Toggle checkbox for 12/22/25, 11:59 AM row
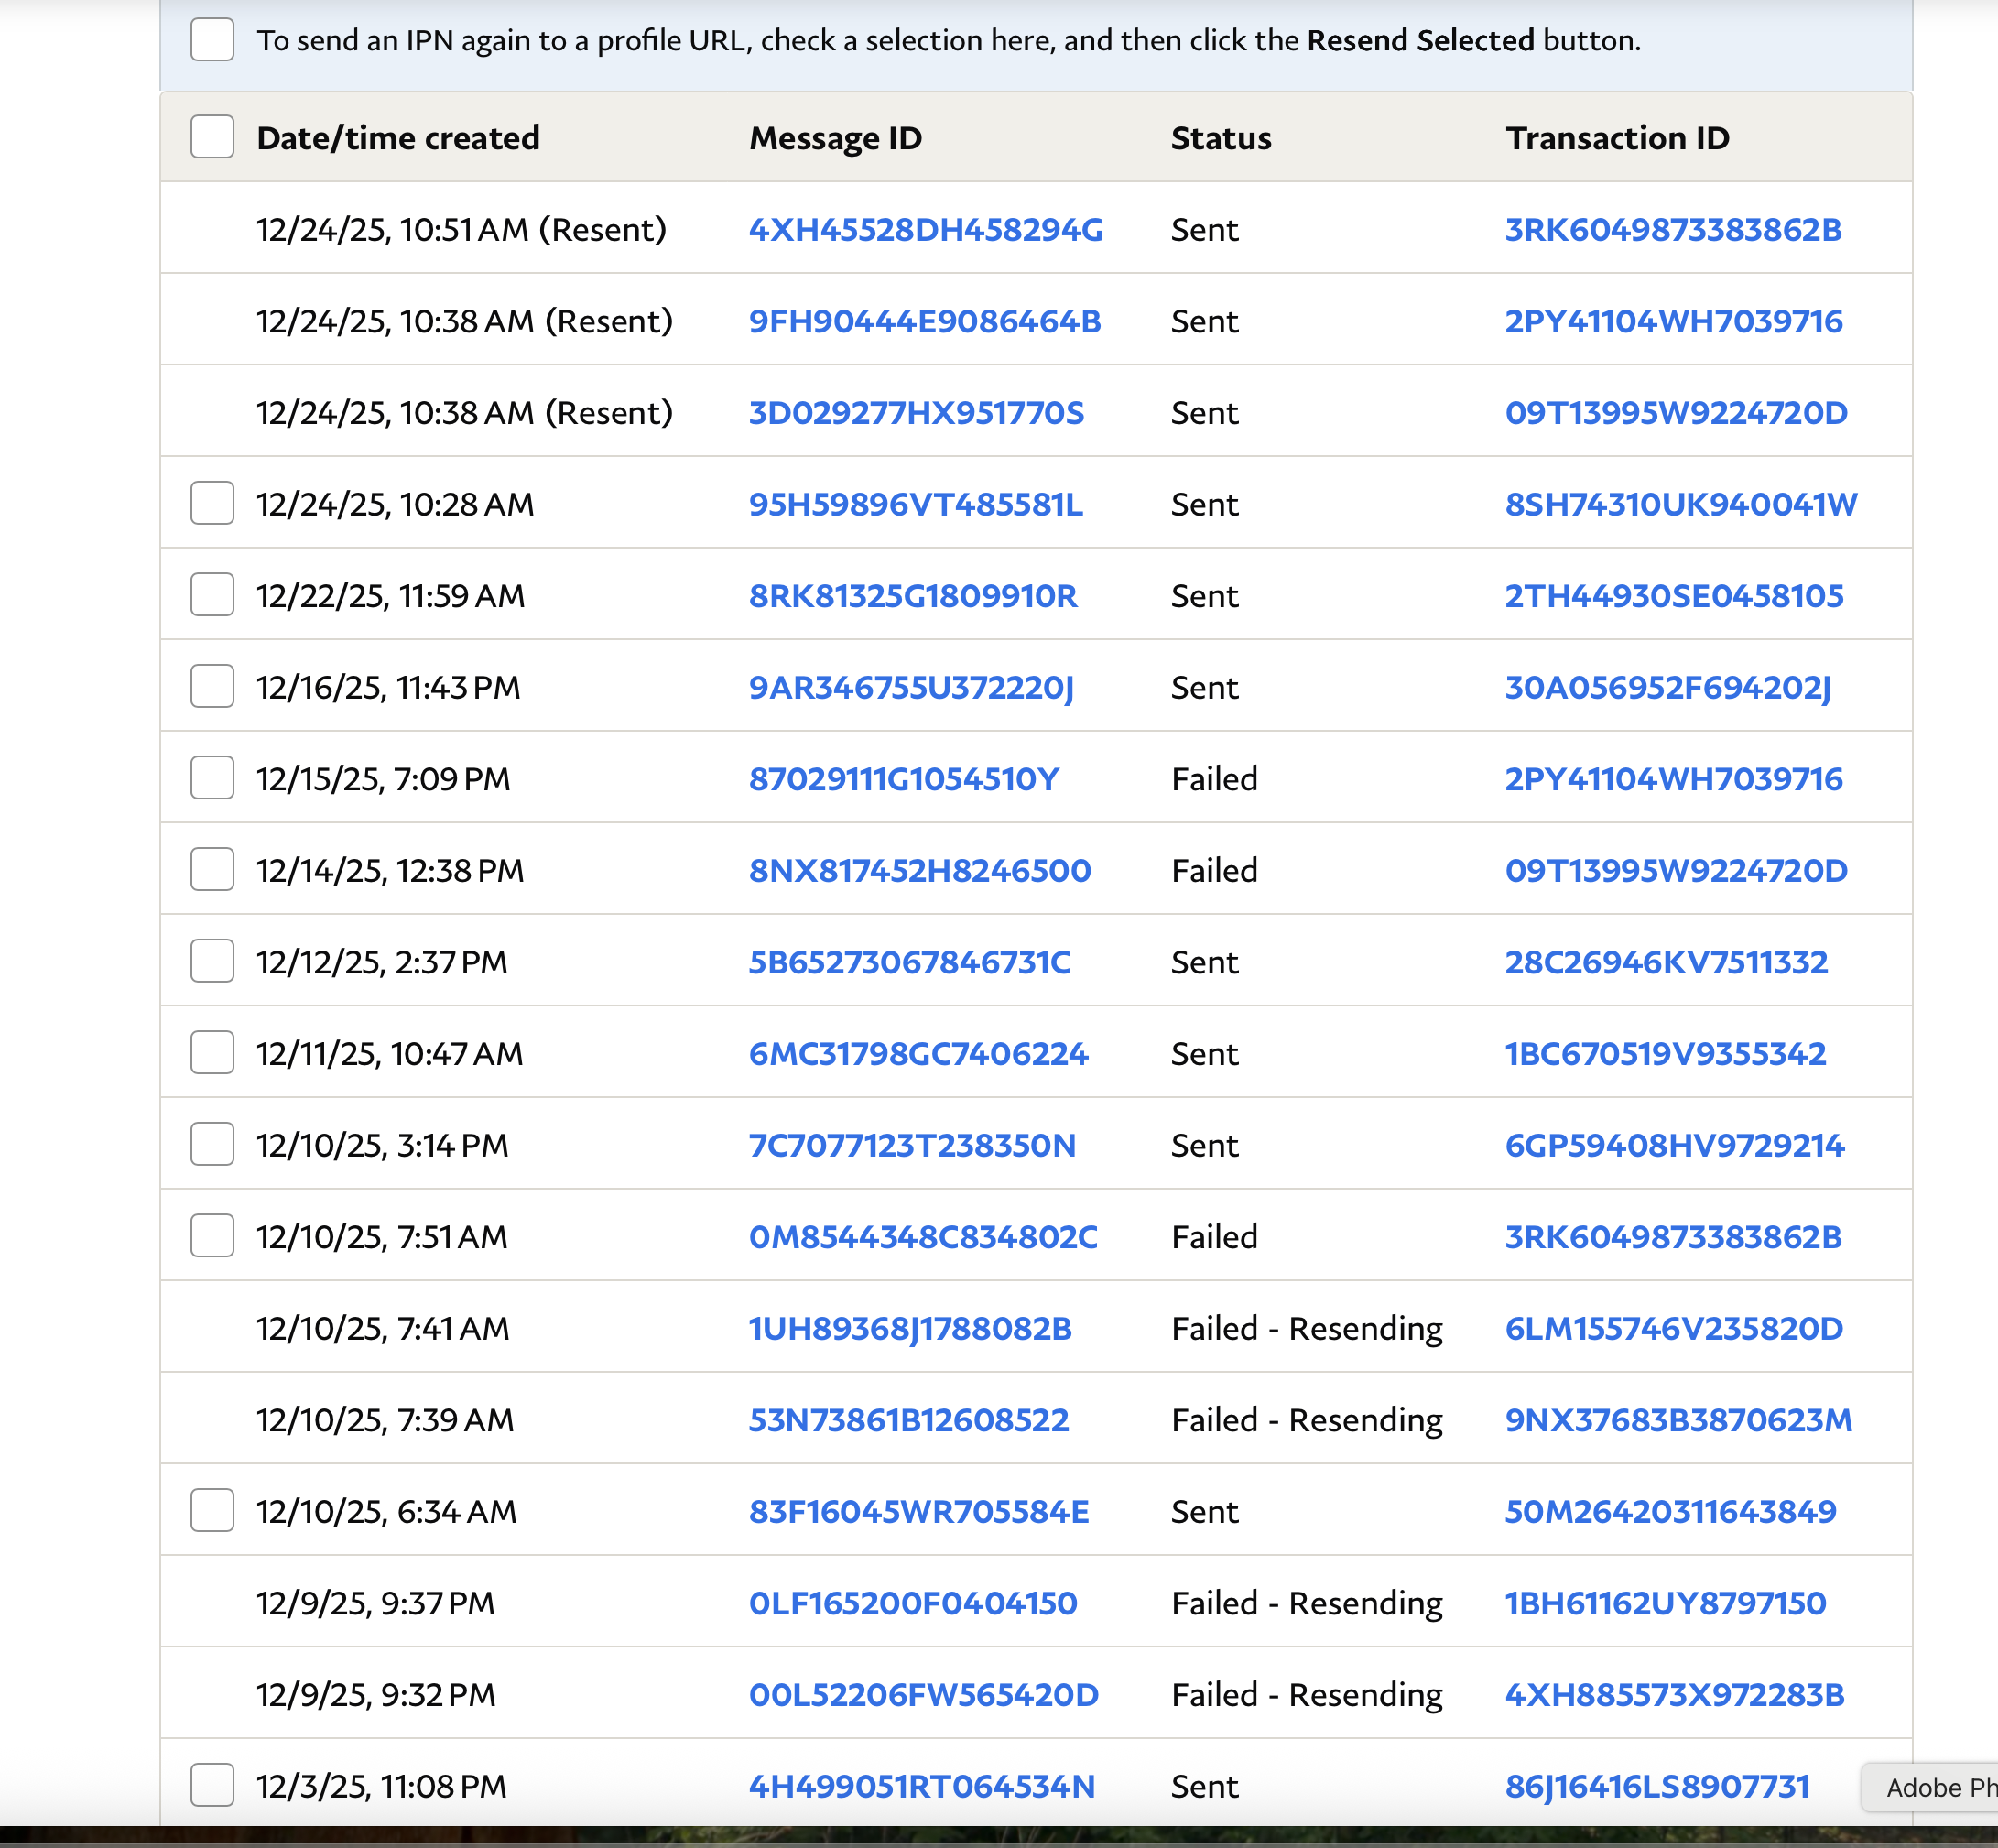1998x1848 pixels. point(212,595)
